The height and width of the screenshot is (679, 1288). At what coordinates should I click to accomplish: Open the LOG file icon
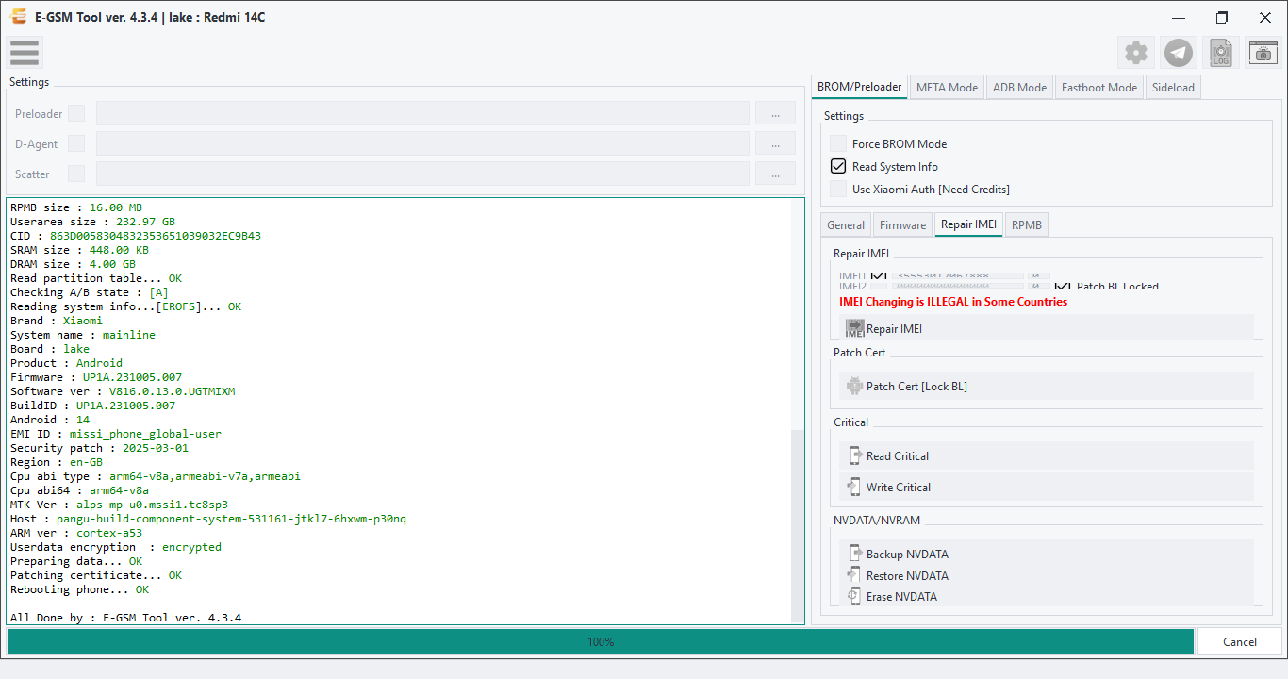(1221, 53)
